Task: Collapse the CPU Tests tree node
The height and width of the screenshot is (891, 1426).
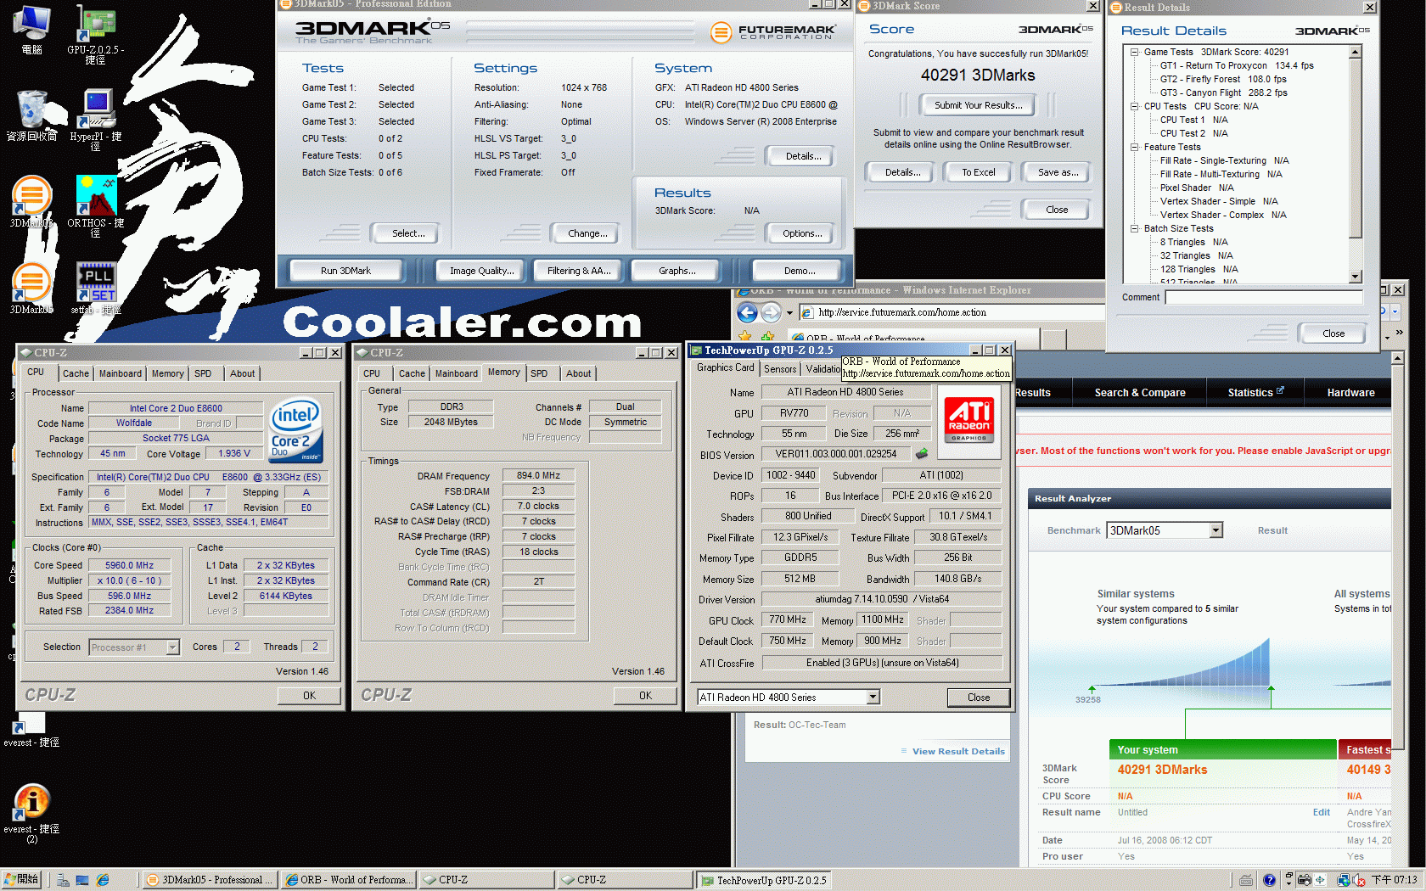Action: click(x=1134, y=106)
